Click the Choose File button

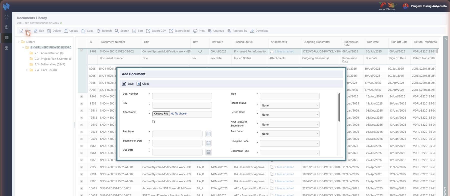(161, 114)
